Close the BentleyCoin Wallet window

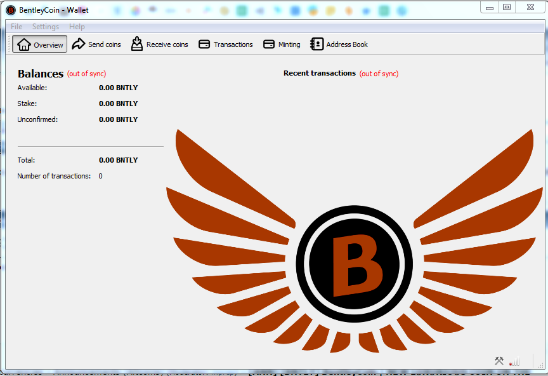click(530, 8)
